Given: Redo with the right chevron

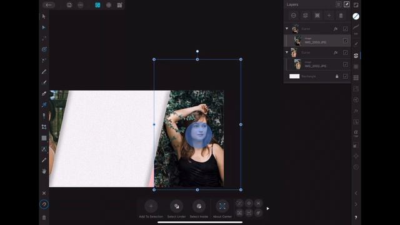Looking at the screenshot, I should [356, 204].
